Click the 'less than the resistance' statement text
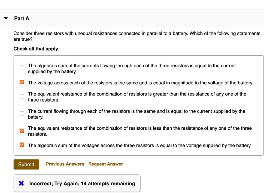 (139, 131)
